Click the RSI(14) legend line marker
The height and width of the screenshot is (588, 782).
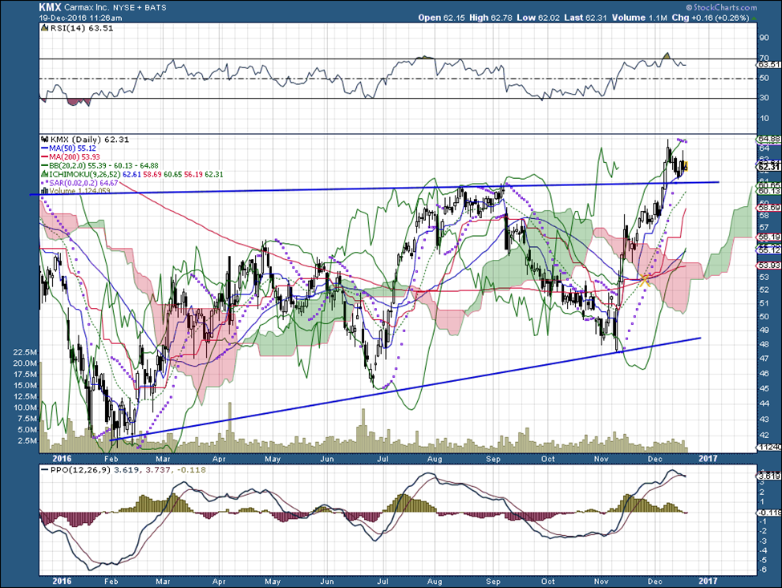click(x=46, y=28)
